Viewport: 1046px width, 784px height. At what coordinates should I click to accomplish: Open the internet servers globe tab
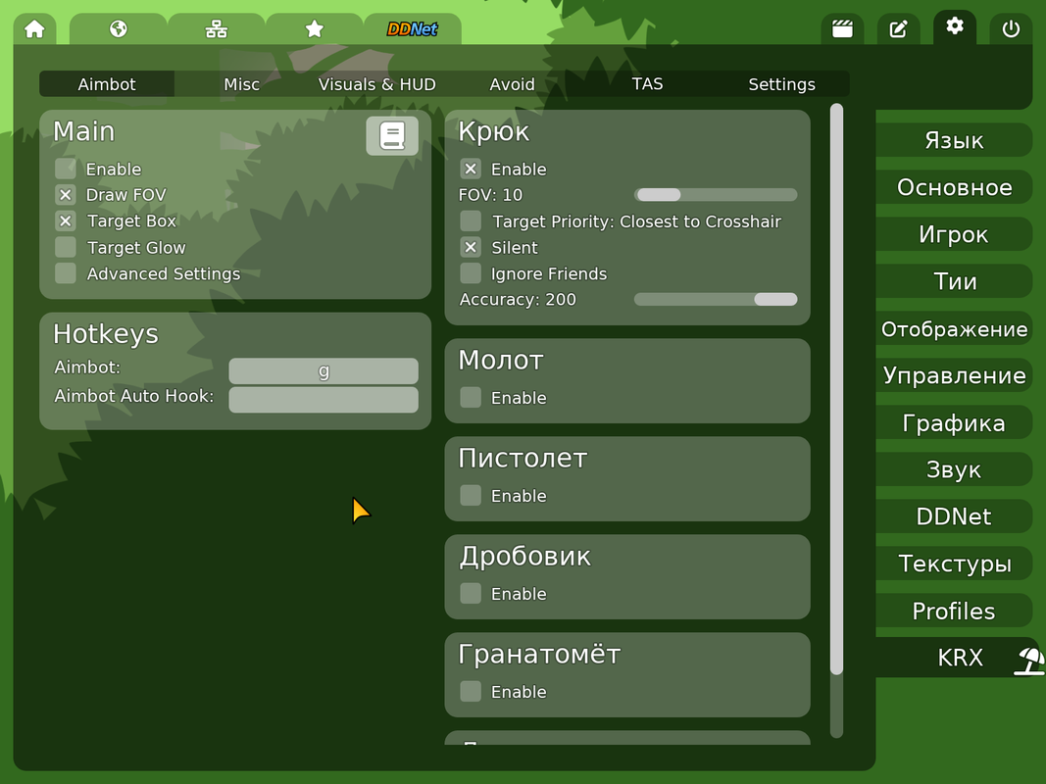[x=118, y=29]
